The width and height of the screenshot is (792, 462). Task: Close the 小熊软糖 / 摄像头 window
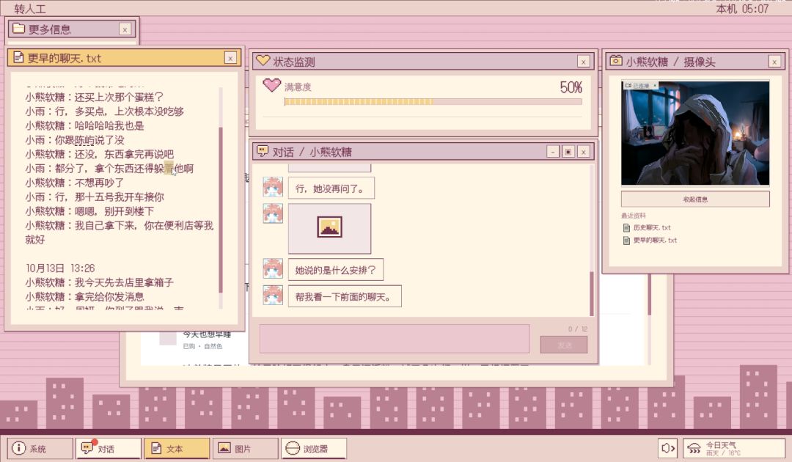pyautogui.click(x=774, y=62)
